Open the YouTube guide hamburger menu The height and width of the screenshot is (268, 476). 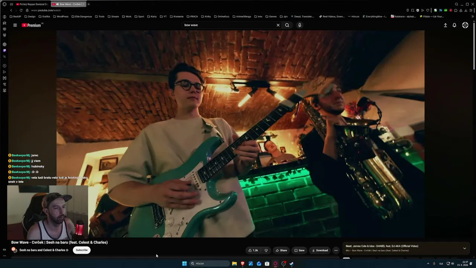pos(15,25)
